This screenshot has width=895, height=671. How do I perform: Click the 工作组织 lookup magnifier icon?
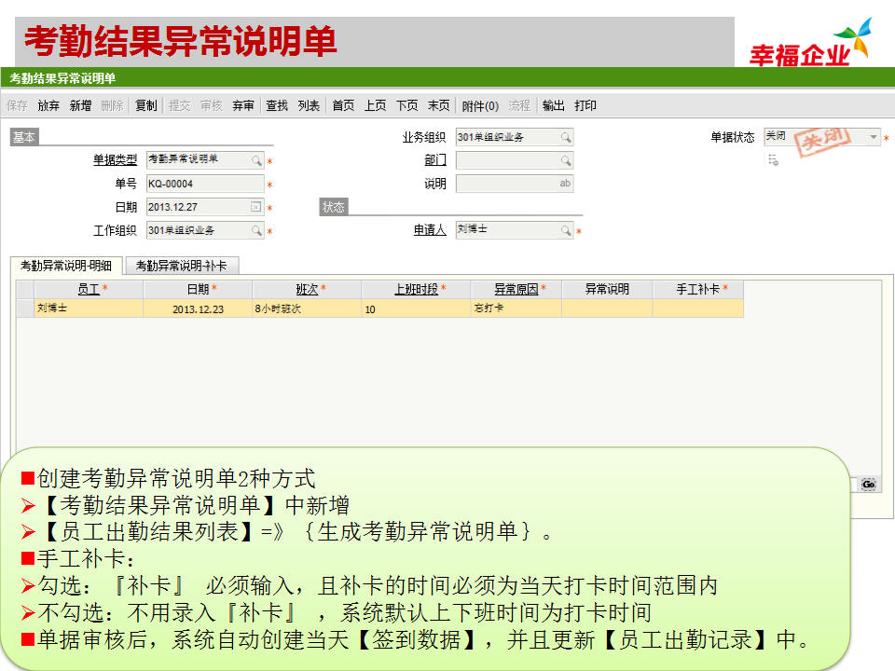[256, 230]
